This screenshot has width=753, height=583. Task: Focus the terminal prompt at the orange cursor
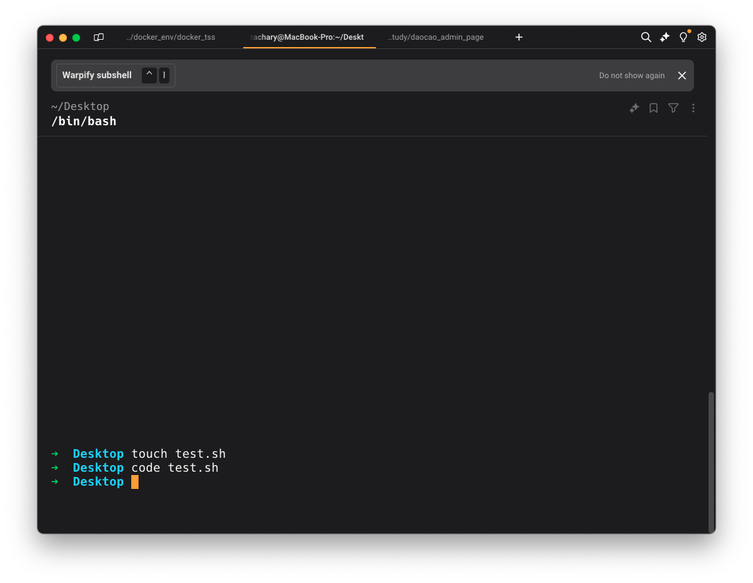(x=135, y=482)
